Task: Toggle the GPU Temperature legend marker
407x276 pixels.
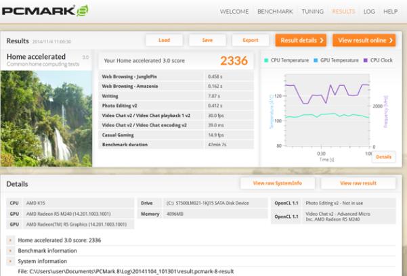Action: click(316, 60)
